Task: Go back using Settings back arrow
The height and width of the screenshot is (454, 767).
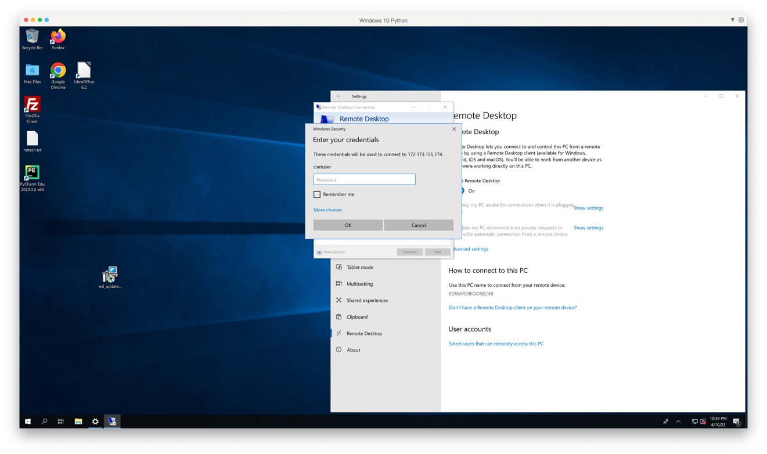Action: [339, 96]
